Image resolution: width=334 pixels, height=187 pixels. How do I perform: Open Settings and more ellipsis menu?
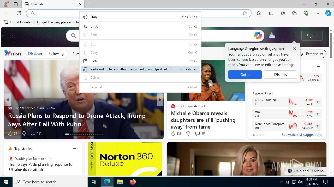(317, 13)
